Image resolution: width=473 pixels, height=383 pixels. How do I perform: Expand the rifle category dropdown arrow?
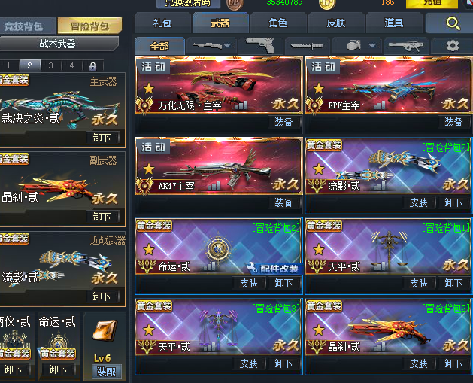click(227, 46)
